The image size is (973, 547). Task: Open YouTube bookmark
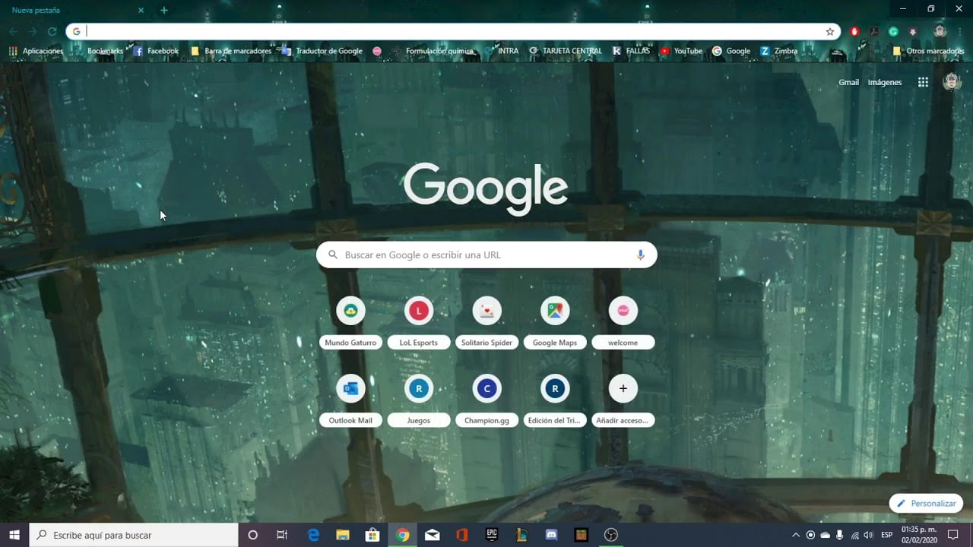pos(681,51)
